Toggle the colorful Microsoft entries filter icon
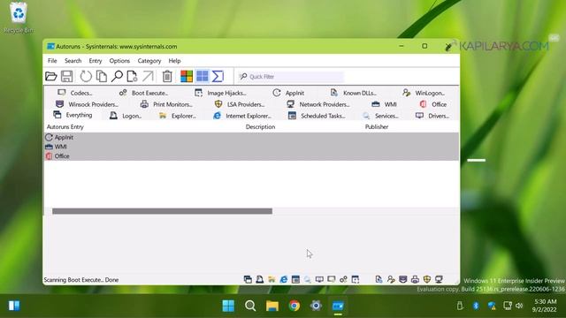This screenshot has height=318, width=566. point(187,76)
